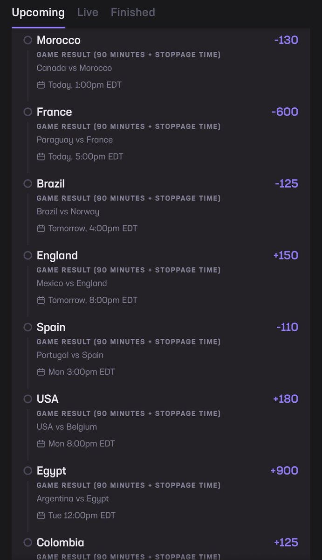The image size is (322, 560).
Task: Select the Morocco radio circle
Action: 28,40
